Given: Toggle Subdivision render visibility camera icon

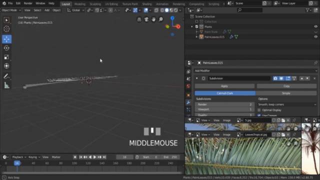Looking at the screenshot, I should [x=275, y=78].
